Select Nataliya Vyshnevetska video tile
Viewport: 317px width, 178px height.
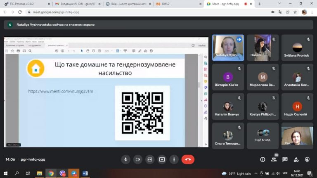click(x=228, y=48)
